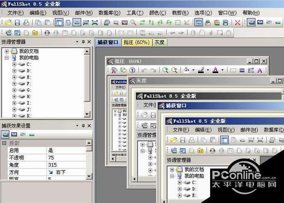Pick text color A swatch in Annotation toolbar
The height and width of the screenshot is (203, 284).
tap(215, 70)
